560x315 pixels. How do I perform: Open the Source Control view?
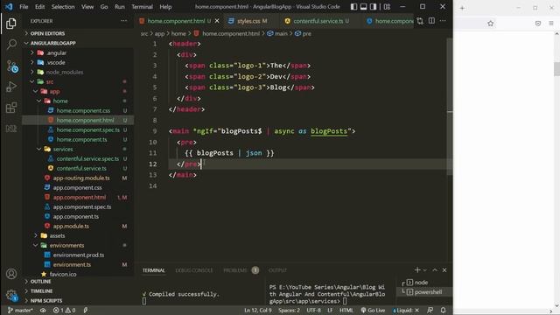click(x=11, y=66)
